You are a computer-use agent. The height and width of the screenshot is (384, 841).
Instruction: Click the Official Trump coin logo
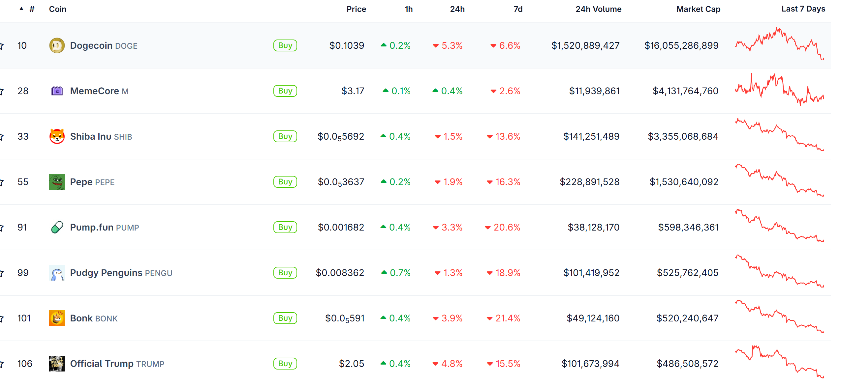(x=57, y=364)
